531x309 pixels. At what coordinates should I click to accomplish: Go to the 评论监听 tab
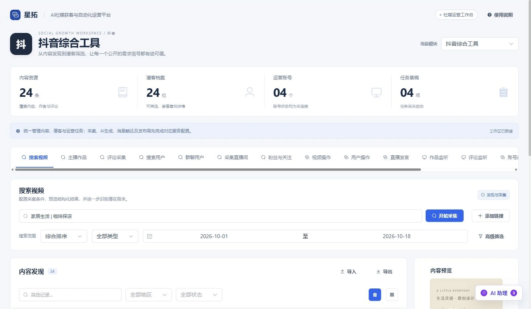click(x=474, y=157)
